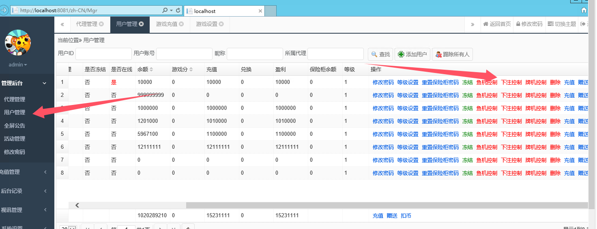Close the 游戏充值 tab with its x icon
The height and width of the screenshot is (229, 597).
[x=181, y=24]
